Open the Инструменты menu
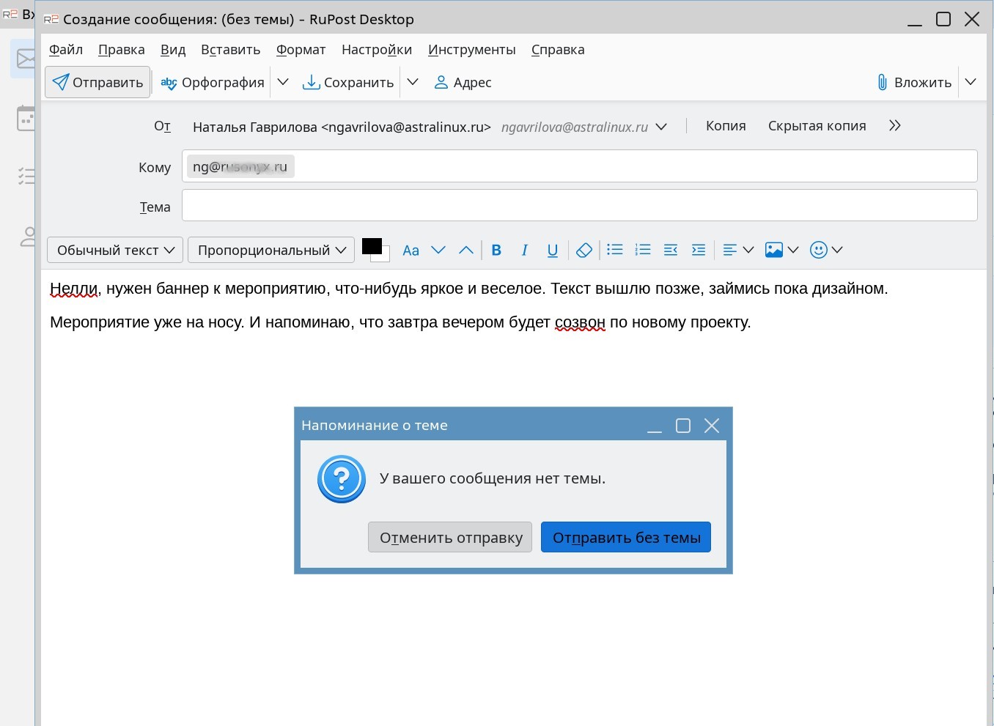 pos(472,50)
